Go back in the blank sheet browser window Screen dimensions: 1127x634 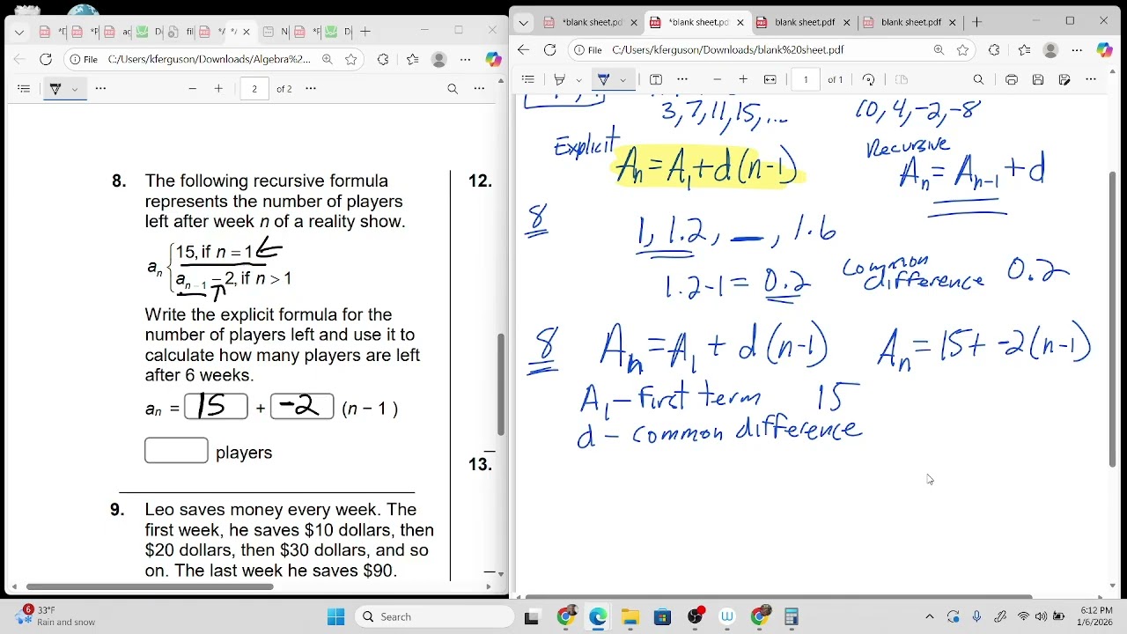click(524, 50)
